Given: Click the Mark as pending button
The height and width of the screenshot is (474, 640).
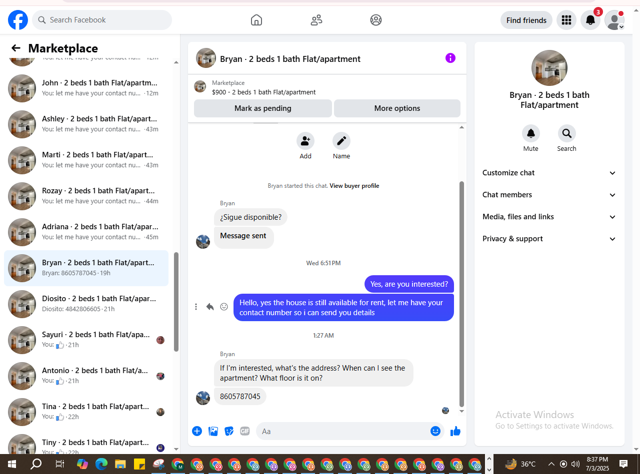Looking at the screenshot, I should [263, 108].
